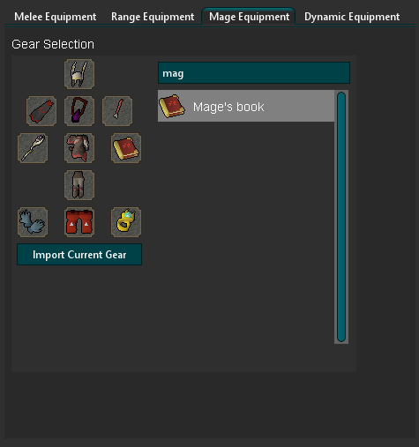The image size is (419, 447).
Task: Click the ammo slot item
Action: 117,111
